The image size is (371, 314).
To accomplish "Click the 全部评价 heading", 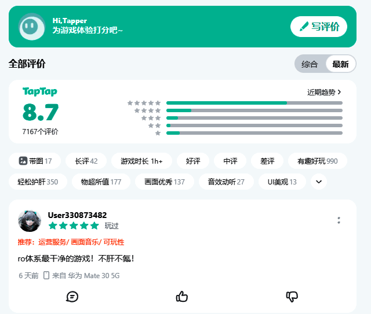I will (x=27, y=64).
